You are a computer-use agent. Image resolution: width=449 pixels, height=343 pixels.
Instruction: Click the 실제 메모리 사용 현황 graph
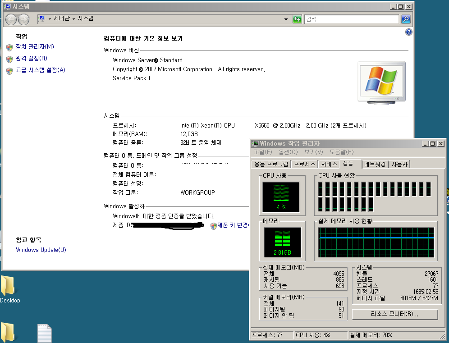[x=376, y=242]
